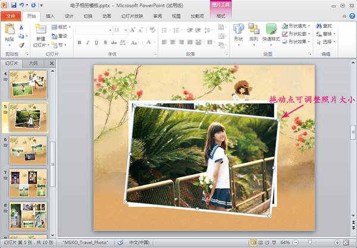Click the minimize ribbon caret icon
The height and width of the screenshot is (248, 357).
[x=345, y=16]
